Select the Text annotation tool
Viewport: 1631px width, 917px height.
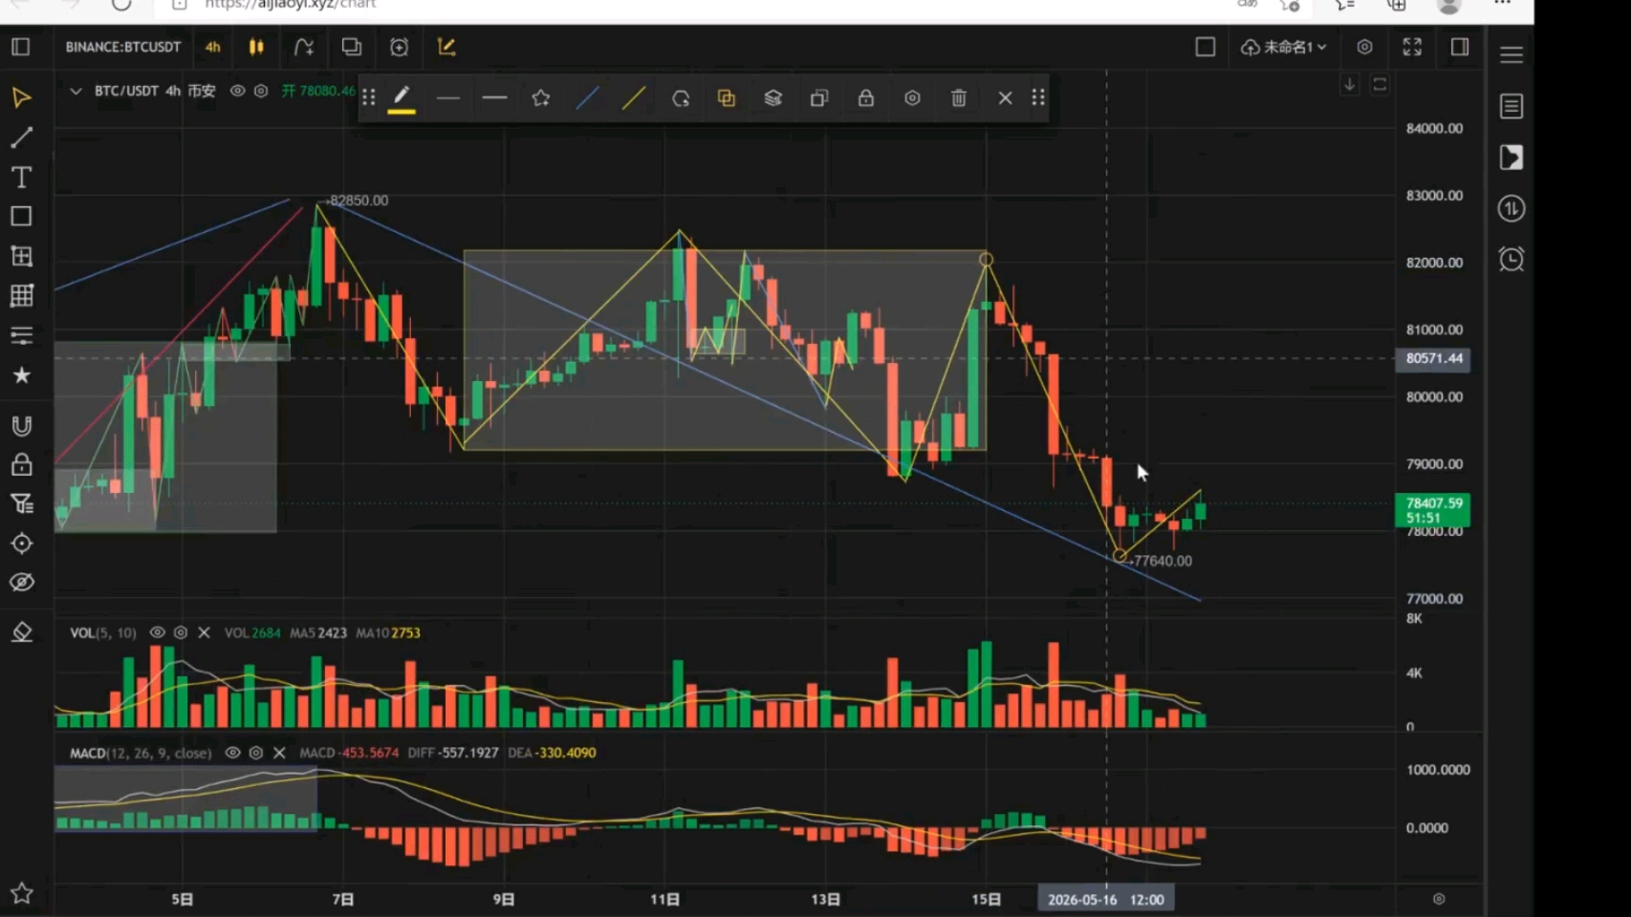click(x=21, y=177)
